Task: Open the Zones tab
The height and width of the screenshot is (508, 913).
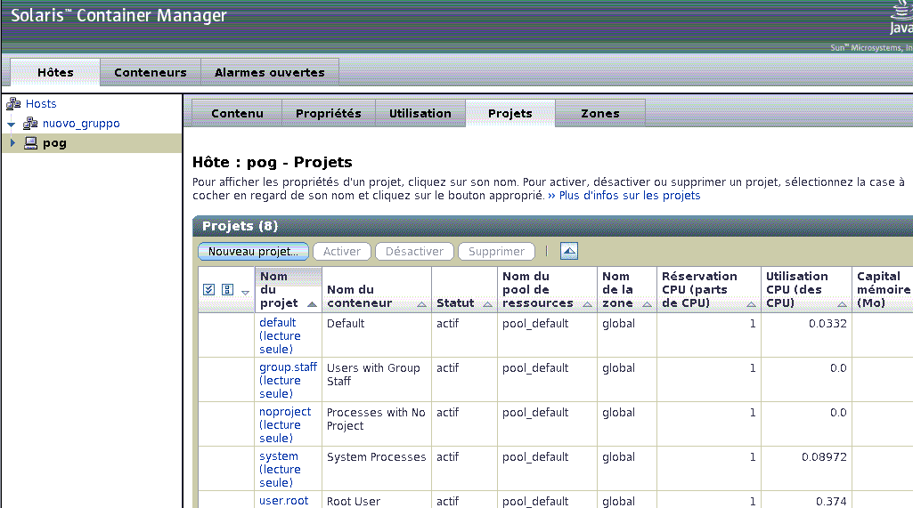Action: click(x=600, y=113)
